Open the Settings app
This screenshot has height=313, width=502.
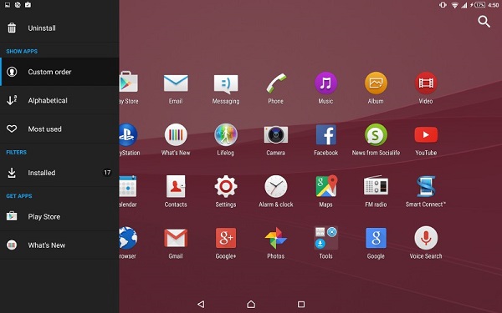(x=226, y=192)
